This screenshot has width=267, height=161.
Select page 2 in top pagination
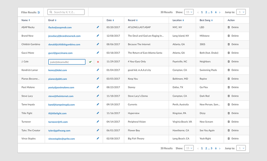(206, 12)
